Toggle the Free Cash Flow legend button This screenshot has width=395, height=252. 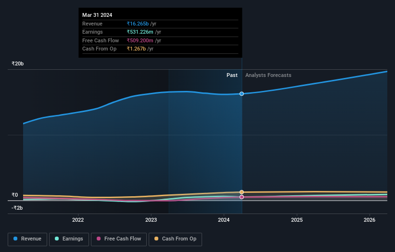(x=119, y=239)
